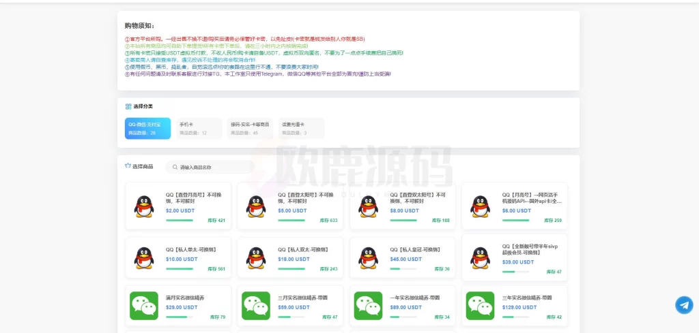Click the 库存 36 stock label
The width and height of the screenshot is (699, 333).
[x=442, y=269]
